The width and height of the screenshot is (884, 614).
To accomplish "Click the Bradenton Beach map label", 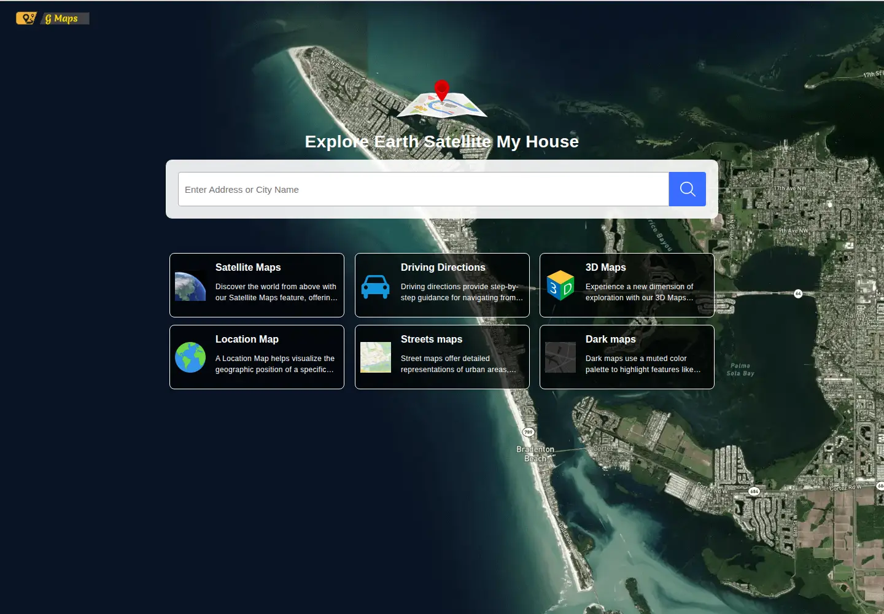I will pyautogui.click(x=535, y=454).
